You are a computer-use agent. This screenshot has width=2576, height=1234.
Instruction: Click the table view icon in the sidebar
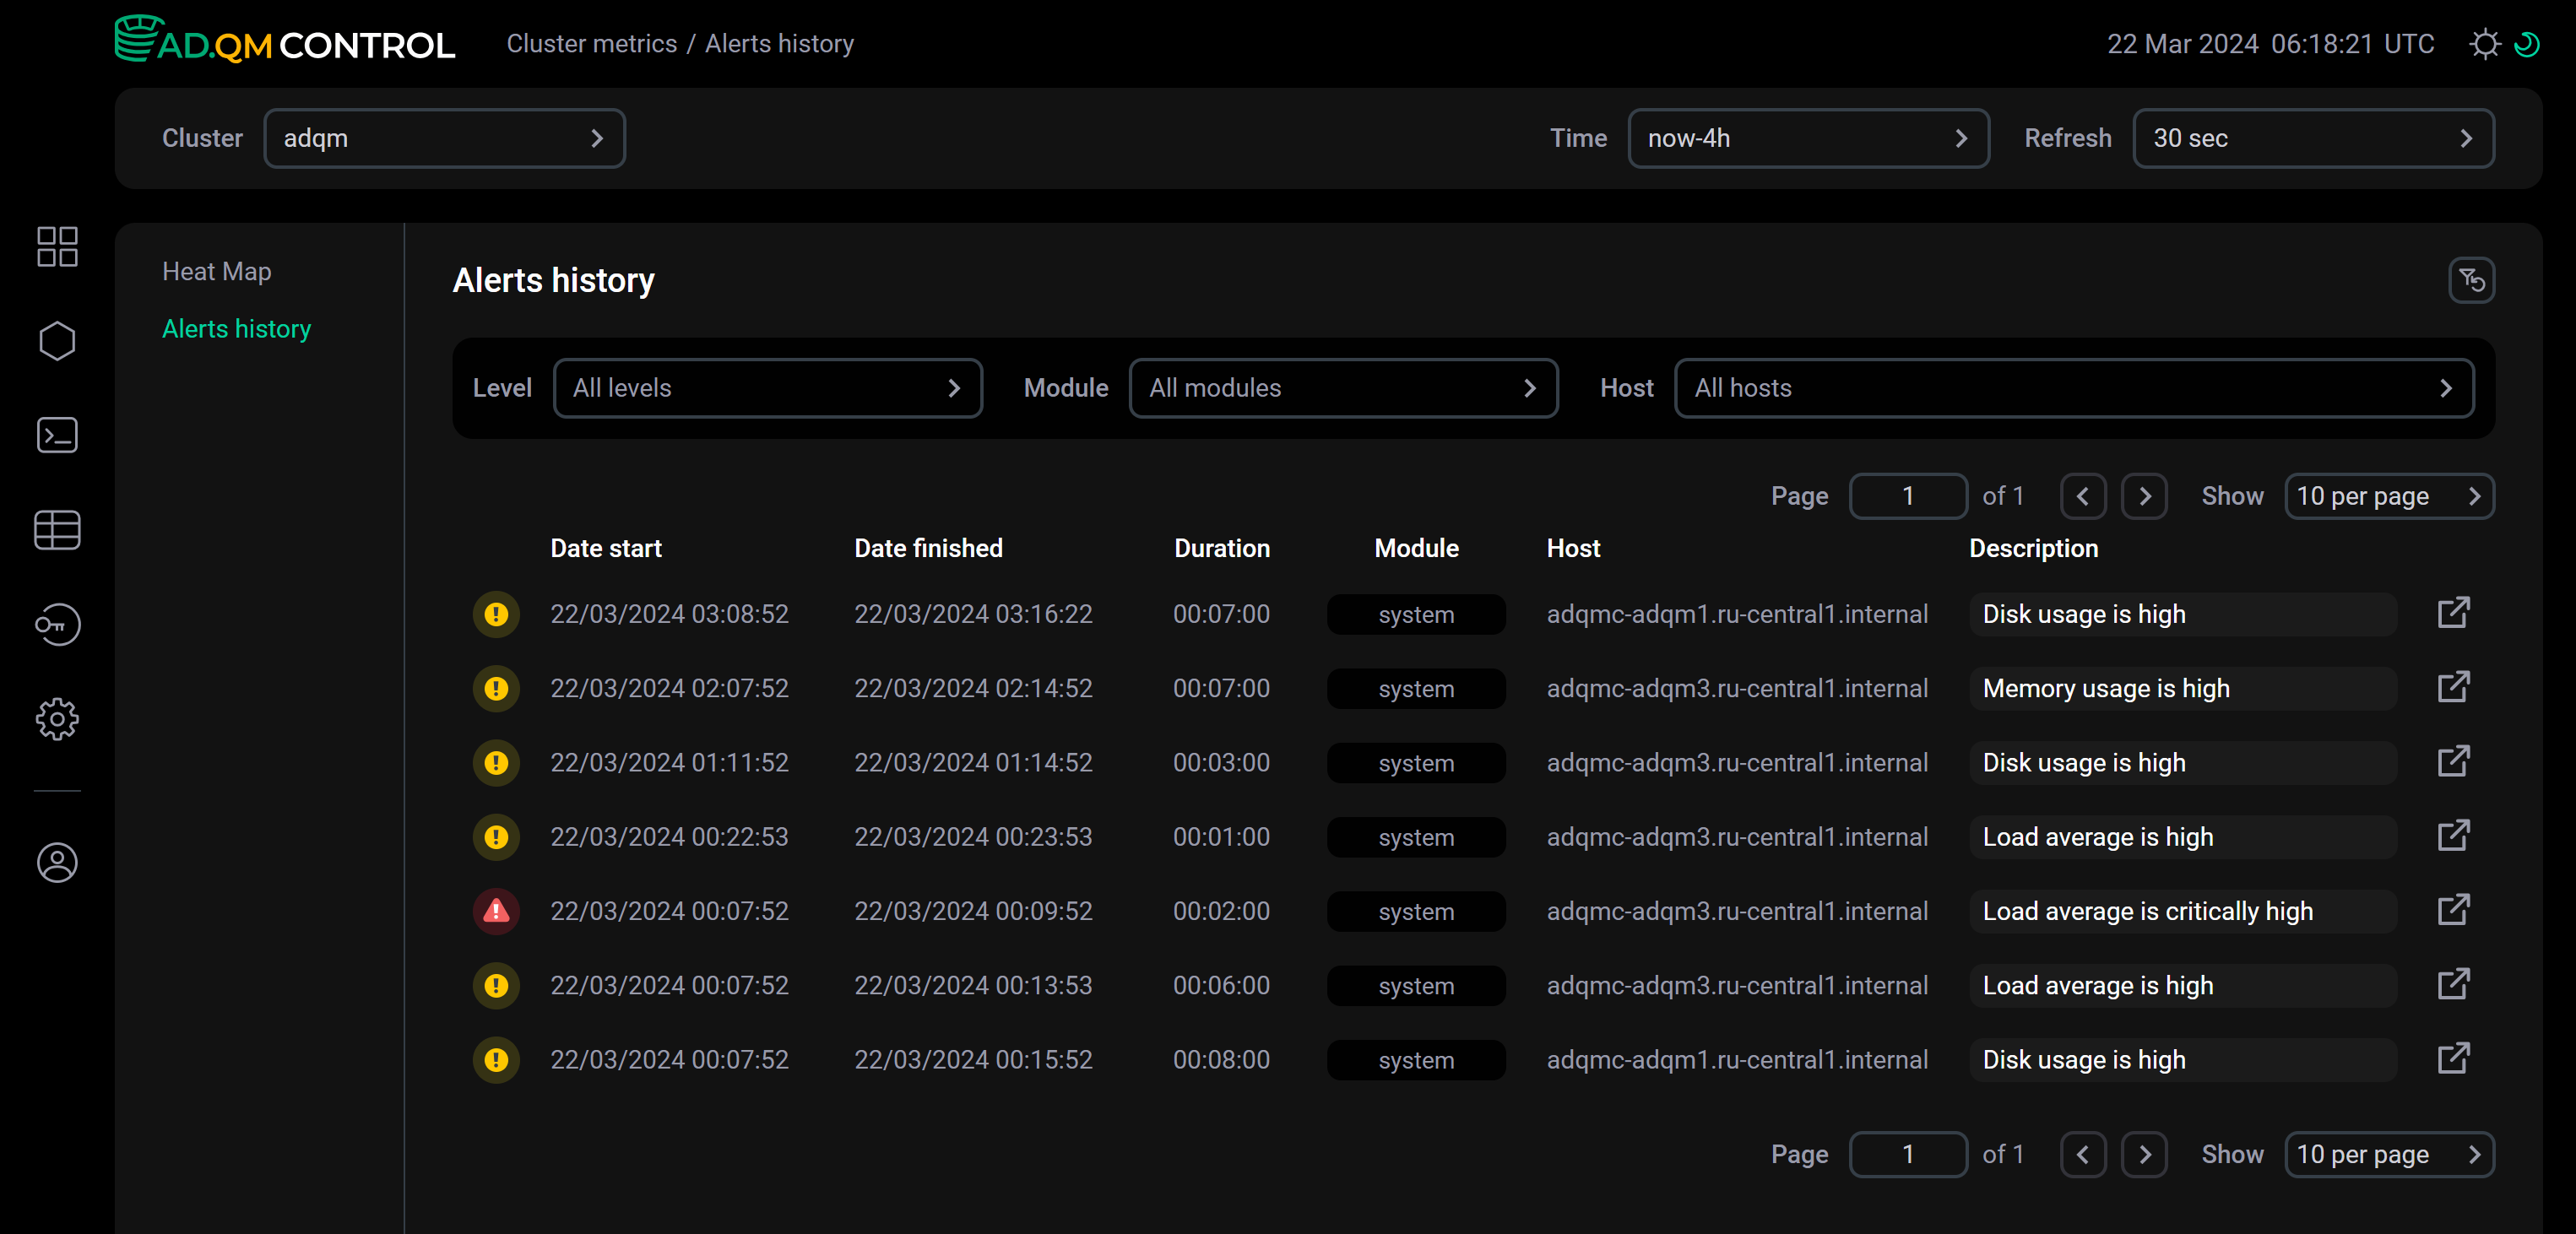[57, 530]
